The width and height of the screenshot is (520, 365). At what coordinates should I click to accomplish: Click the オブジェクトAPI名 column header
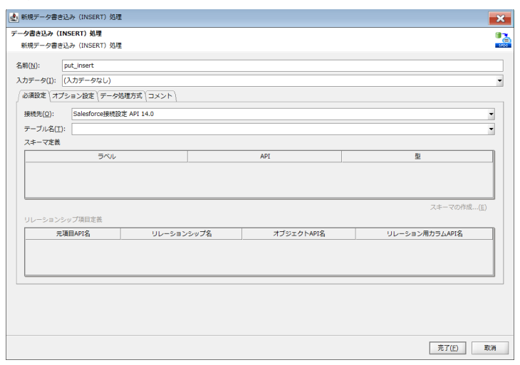click(298, 233)
